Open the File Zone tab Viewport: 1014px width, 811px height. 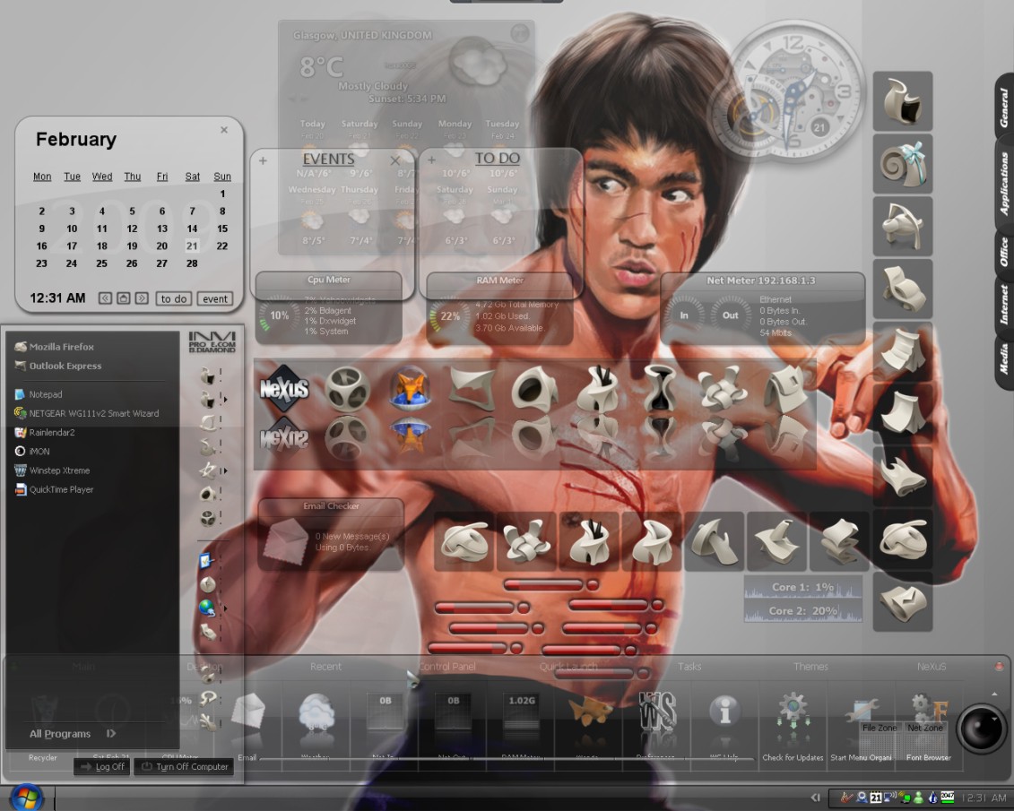[880, 728]
